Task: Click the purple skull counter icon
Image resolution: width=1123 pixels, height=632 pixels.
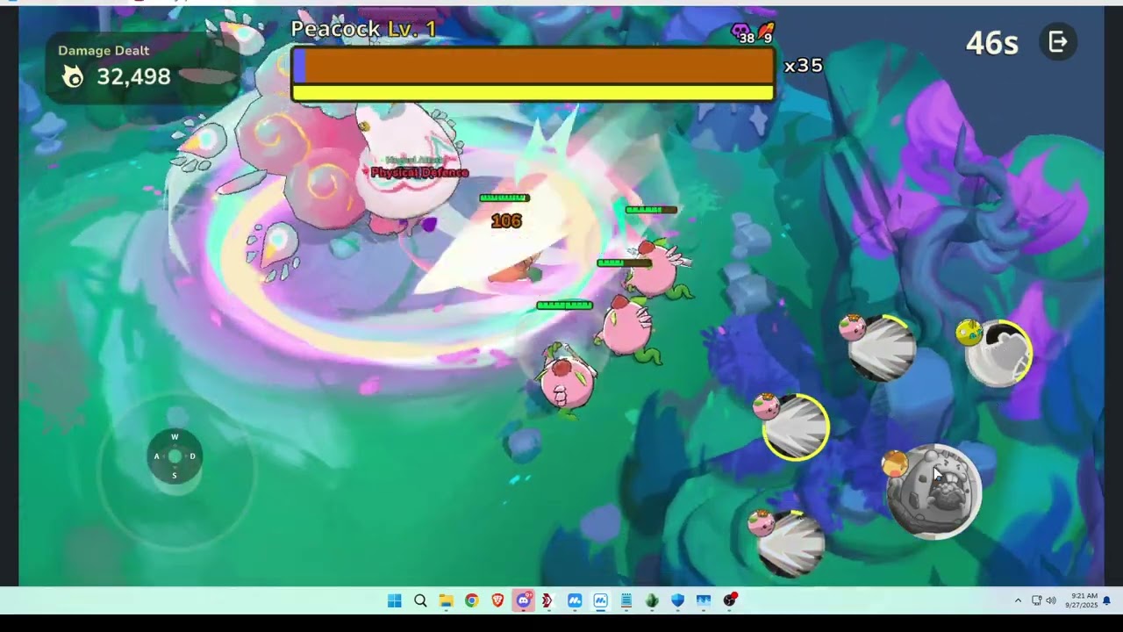Action: tap(742, 32)
